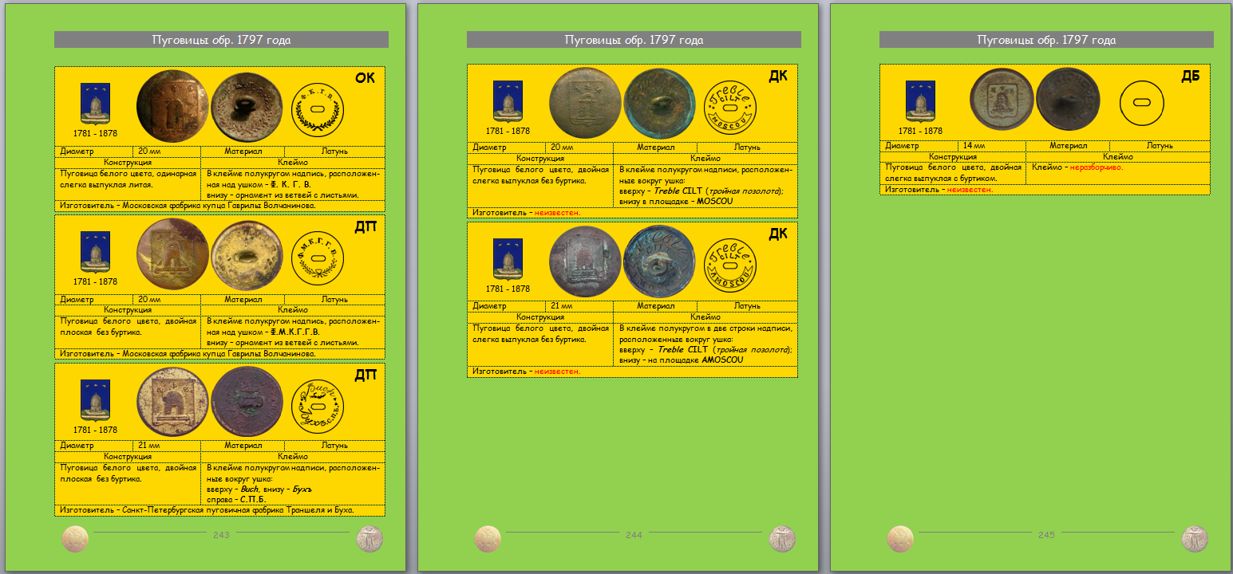
Task: Click the silver button icon in page 244 footer
Action: [x=781, y=539]
